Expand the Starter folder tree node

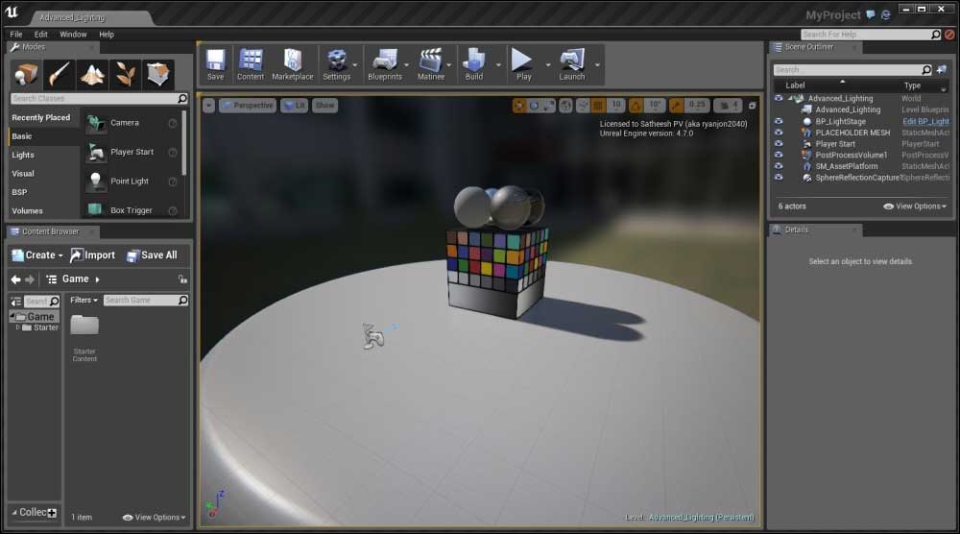coord(17,328)
